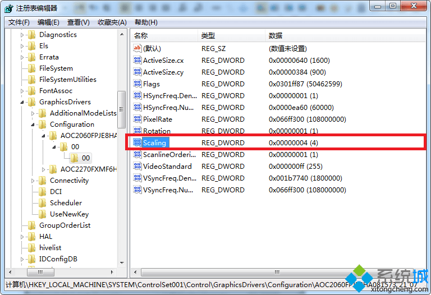Collapse the Configuration key
The width and height of the screenshot is (431, 295).
click(x=33, y=125)
